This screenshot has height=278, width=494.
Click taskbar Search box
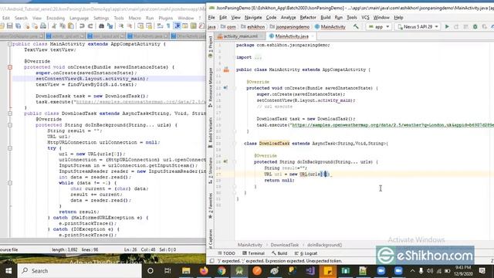(x=80, y=271)
